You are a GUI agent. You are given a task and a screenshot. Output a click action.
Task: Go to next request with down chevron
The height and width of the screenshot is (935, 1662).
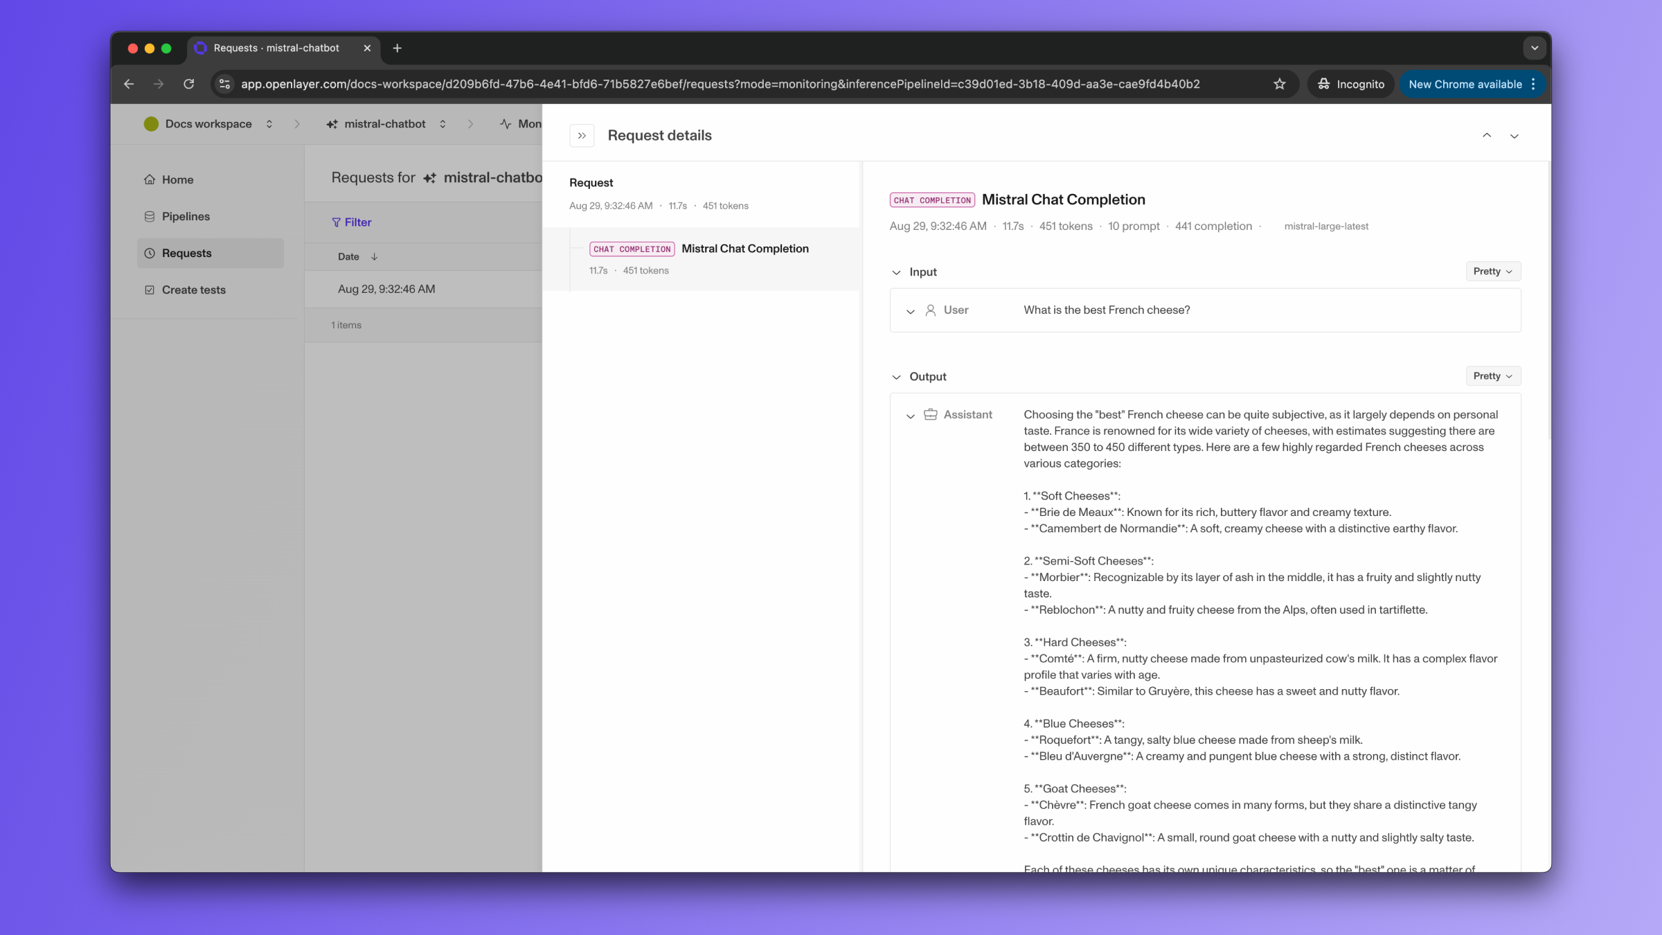click(1514, 136)
